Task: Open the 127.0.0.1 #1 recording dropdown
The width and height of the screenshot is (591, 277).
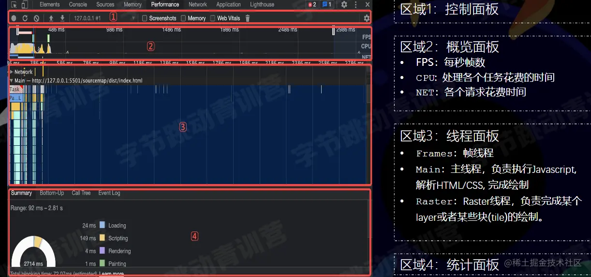Action: pyautogui.click(x=104, y=18)
